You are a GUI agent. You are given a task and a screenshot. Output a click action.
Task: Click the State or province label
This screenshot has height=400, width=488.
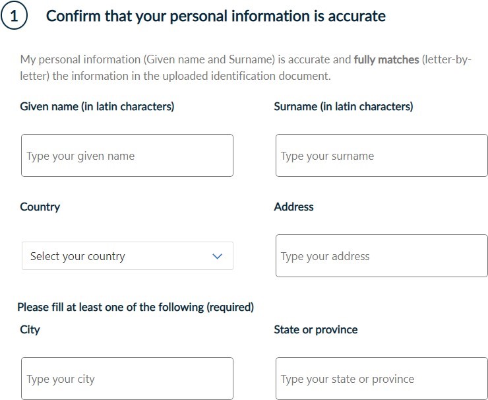tap(315, 329)
